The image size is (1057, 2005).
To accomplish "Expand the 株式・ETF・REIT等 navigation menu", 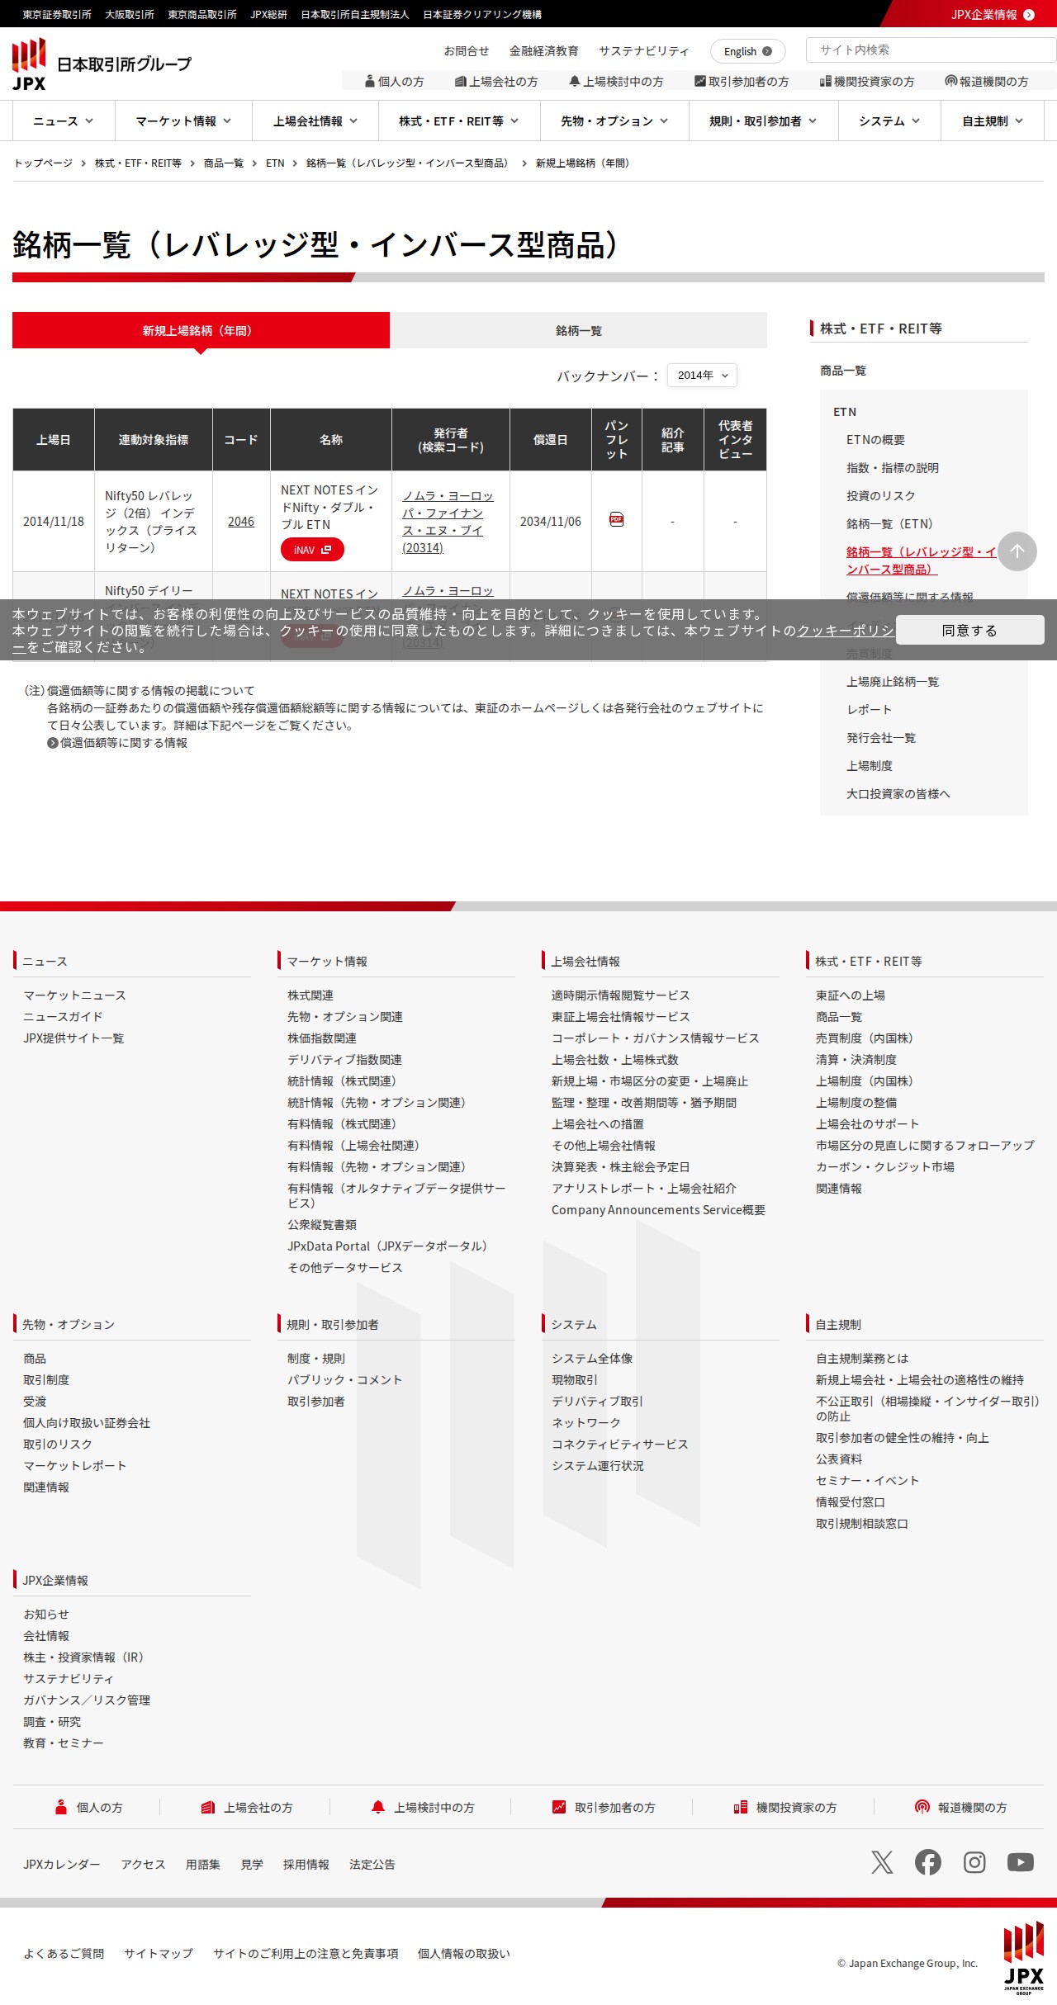I will click(459, 121).
